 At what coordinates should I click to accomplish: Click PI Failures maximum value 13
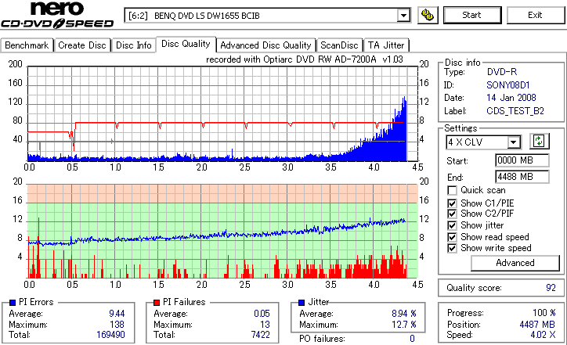point(265,325)
